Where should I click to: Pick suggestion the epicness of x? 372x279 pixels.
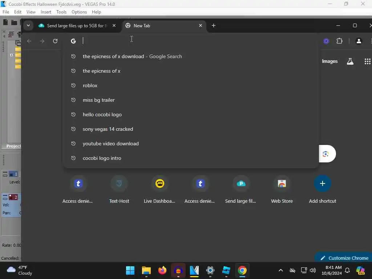pos(190,71)
